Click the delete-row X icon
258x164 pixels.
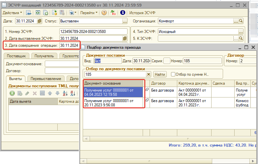[x=35, y=94]
